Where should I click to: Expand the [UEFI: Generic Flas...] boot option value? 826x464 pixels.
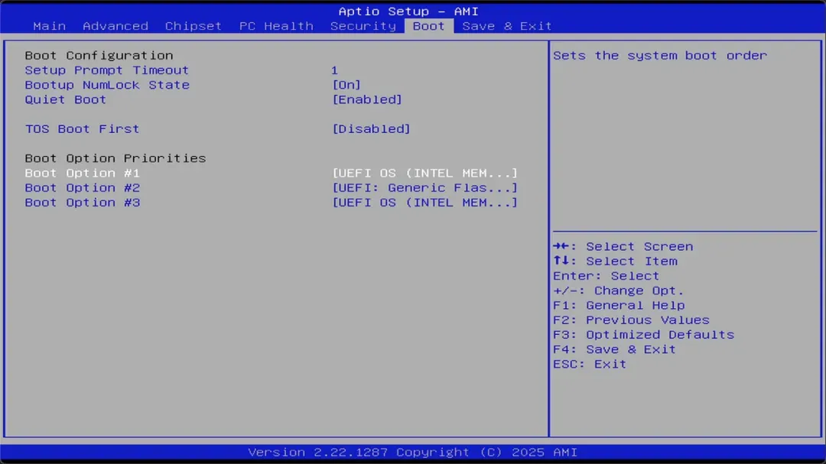(x=424, y=188)
